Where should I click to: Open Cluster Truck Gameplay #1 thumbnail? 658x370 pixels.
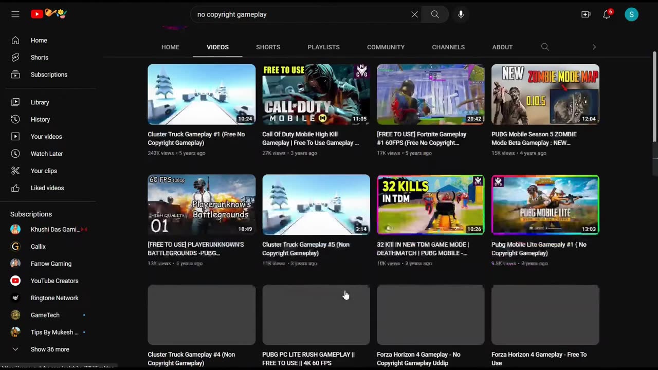click(x=202, y=94)
